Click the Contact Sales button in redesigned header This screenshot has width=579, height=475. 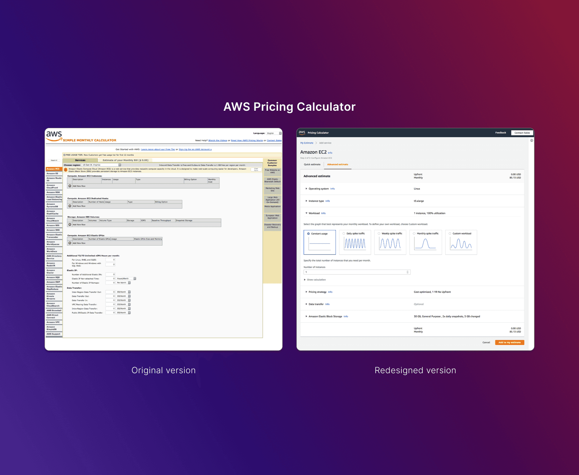[522, 133]
